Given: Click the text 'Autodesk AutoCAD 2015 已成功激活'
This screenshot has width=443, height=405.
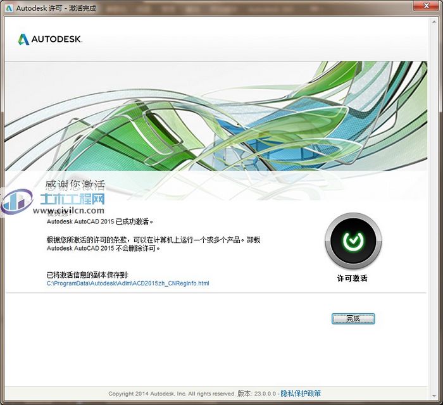Looking at the screenshot, I should click(x=100, y=221).
